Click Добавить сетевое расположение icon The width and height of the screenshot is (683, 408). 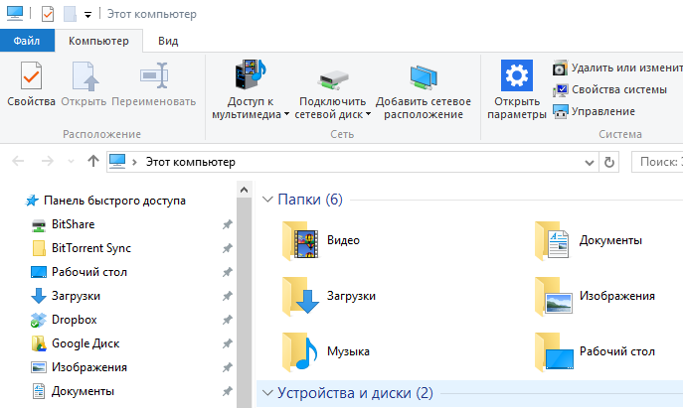424,76
